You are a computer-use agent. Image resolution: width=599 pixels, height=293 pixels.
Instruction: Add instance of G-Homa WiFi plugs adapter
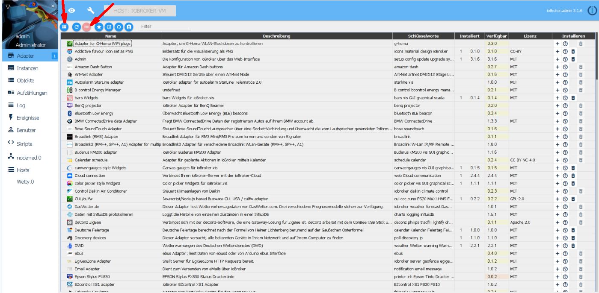point(557,44)
